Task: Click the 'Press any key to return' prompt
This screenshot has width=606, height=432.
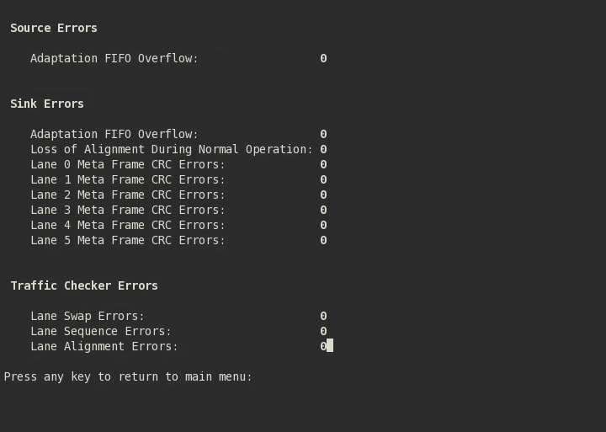Action: tap(128, 376)
